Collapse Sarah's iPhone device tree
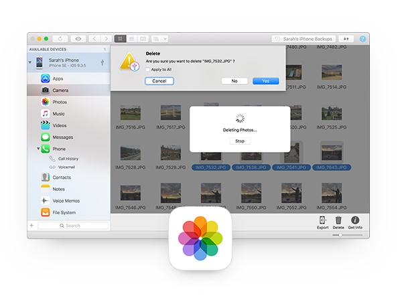 [30, 62]
